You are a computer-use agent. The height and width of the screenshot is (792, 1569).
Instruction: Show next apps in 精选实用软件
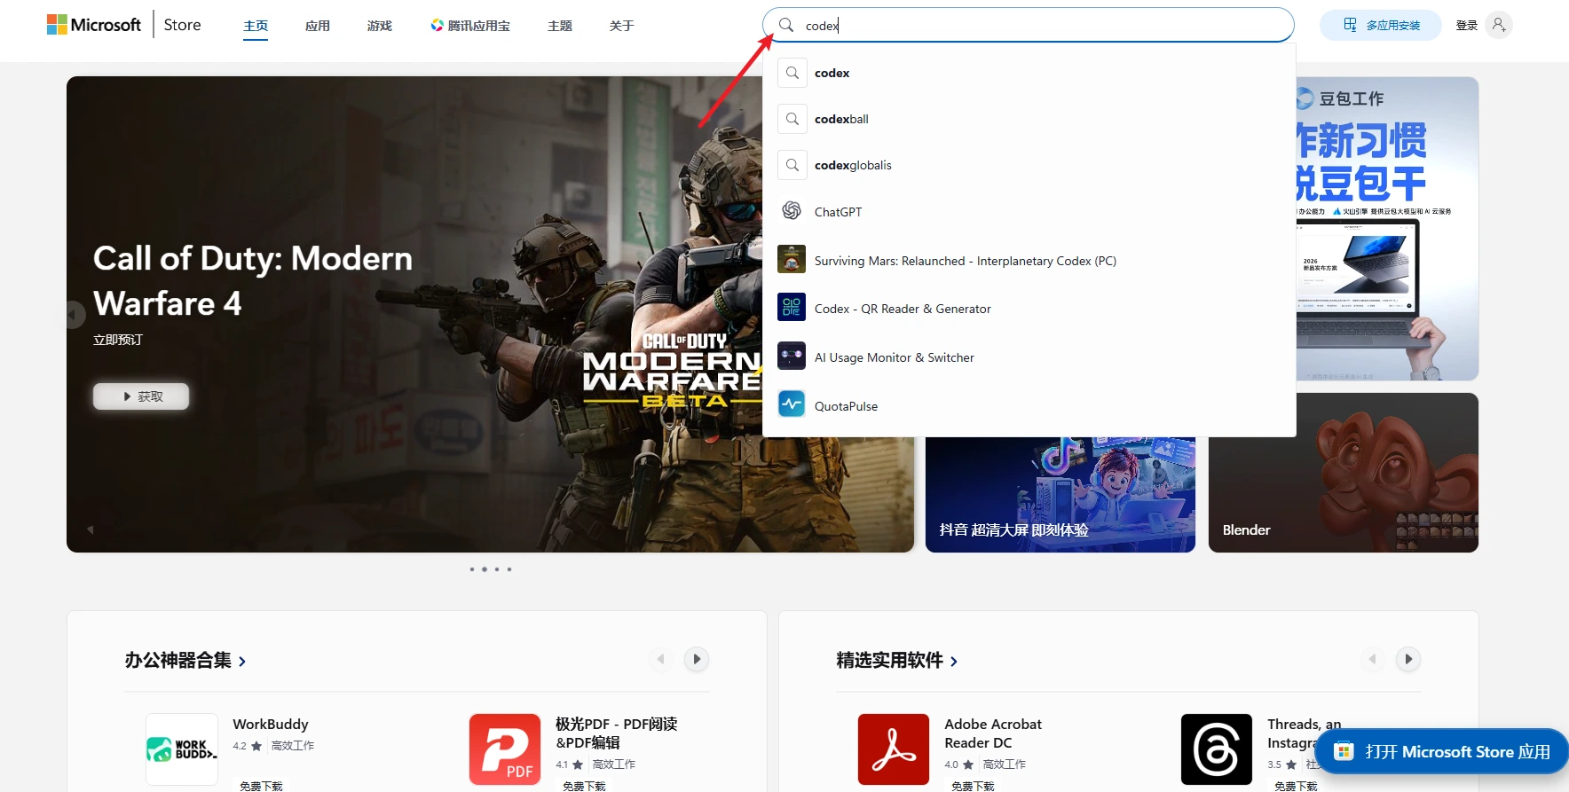click(1408, 659)
